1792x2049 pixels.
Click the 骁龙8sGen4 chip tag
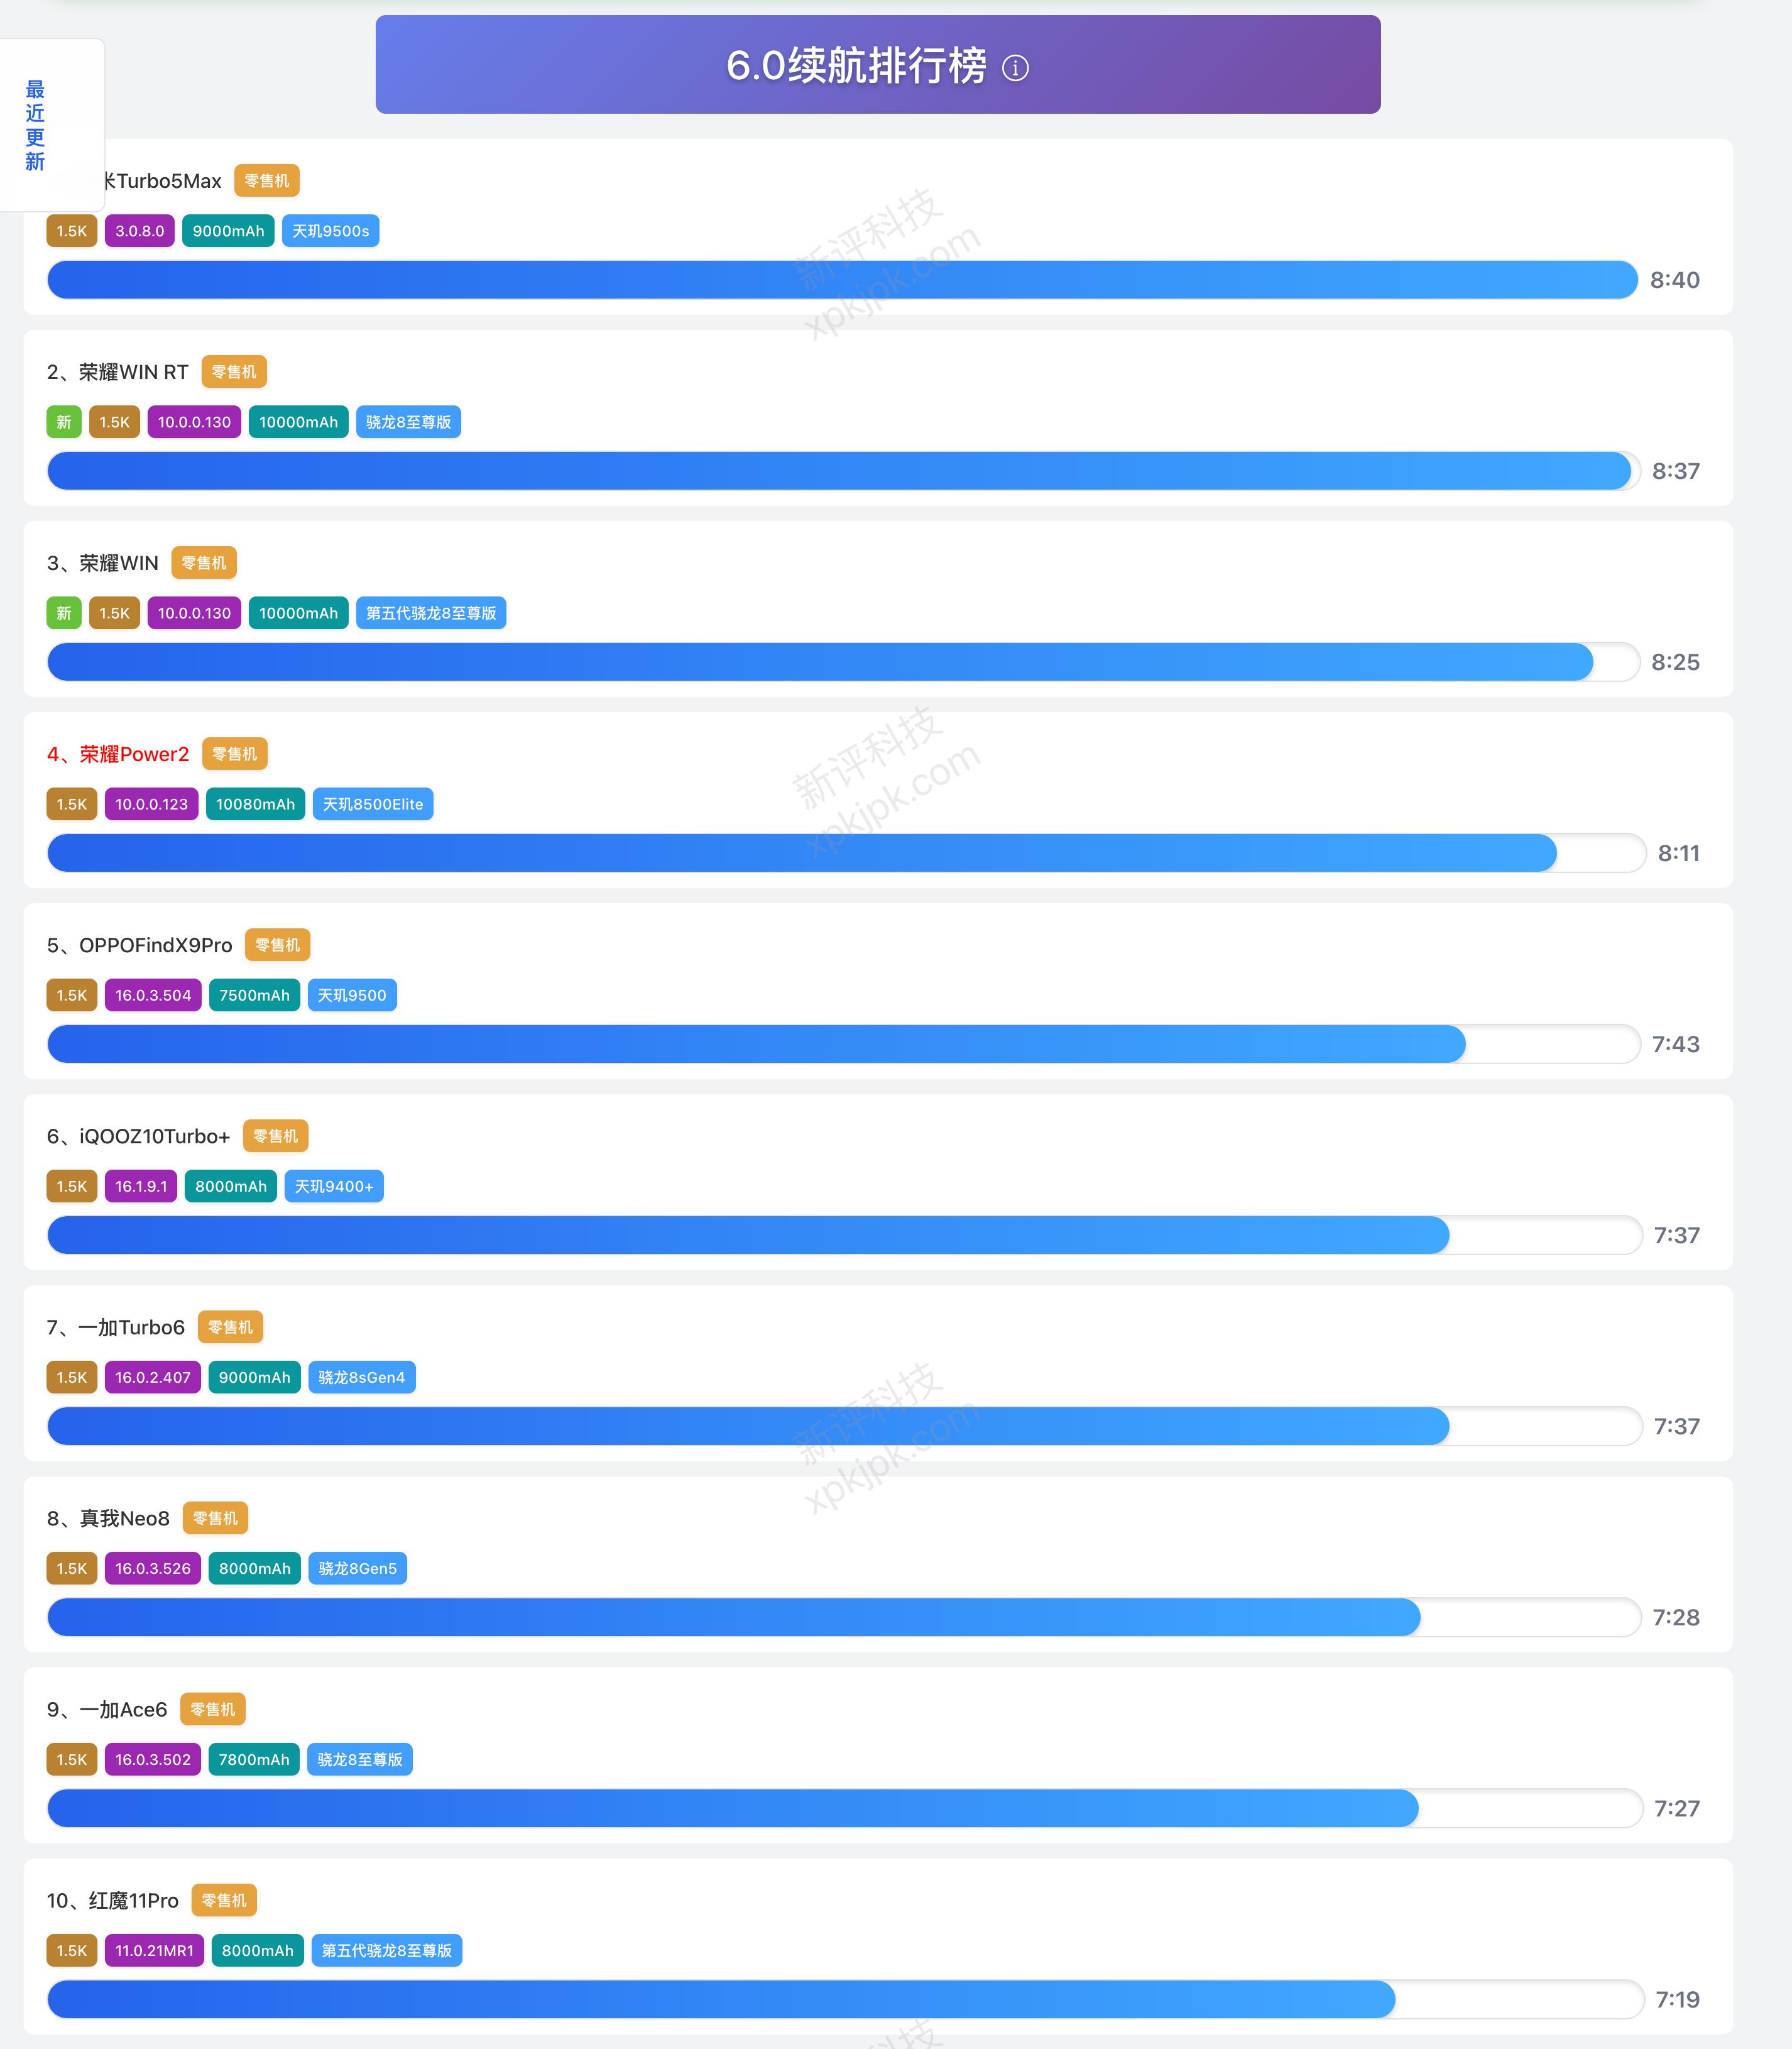tap(361, 1378)
